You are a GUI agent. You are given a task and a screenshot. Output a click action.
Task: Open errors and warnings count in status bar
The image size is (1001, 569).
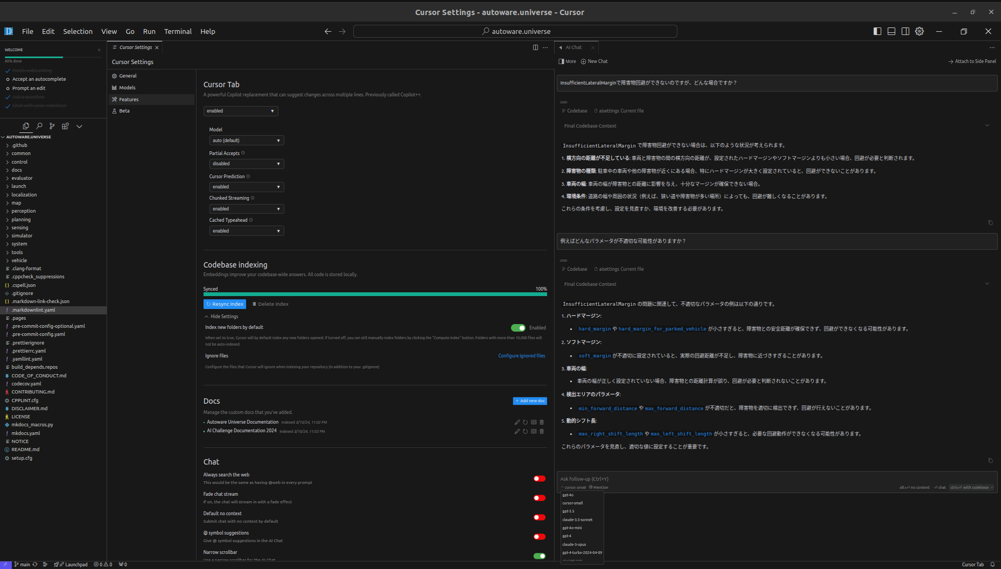(103, 565)
